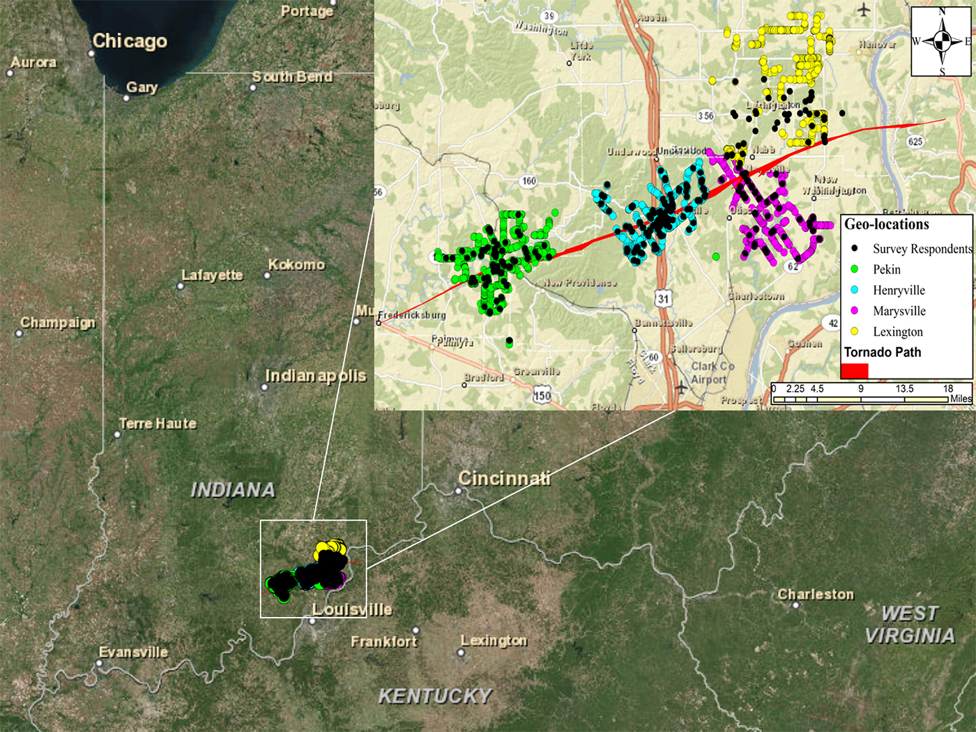Image resolution: width=976 pixels, height=732 pixels.
Task: Click the Fredericksburg town marker
Action: tap(379, 323)
